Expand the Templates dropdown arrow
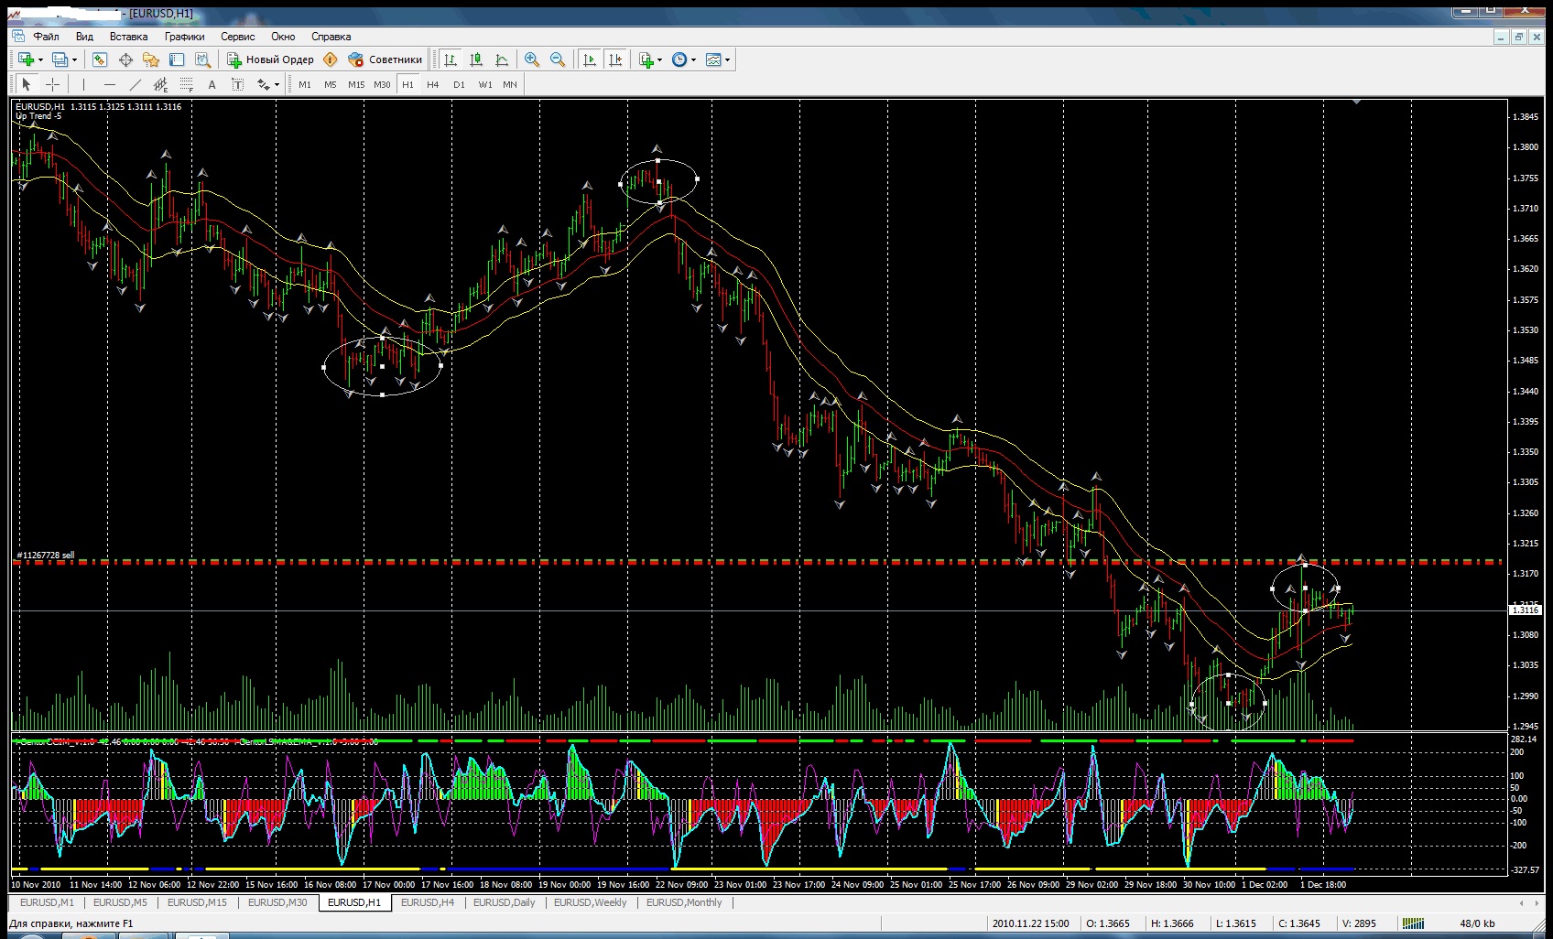The height and width of the screenshot is (939, 1553). coord(728,59)
